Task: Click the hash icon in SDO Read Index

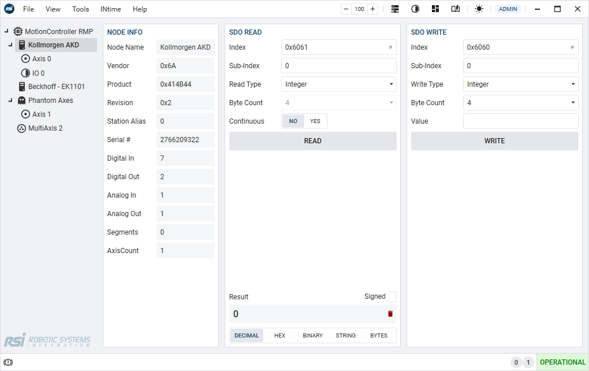Action: click(390, 47)
